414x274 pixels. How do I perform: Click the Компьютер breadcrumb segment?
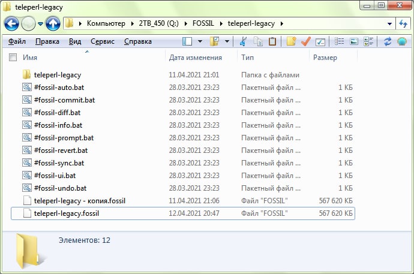click(106, 23)
